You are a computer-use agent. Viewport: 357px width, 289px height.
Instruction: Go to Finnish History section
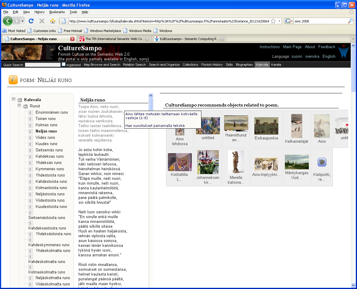click(212, 65)
